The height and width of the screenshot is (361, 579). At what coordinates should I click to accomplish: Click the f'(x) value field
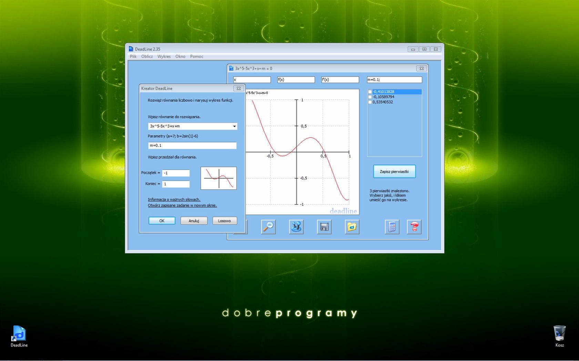pyautogui.click(x=340, y=80)
